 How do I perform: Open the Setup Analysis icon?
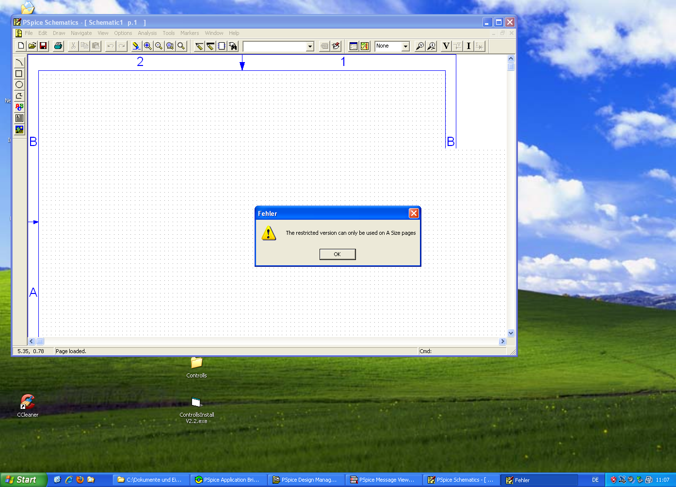tap(354, 46)
